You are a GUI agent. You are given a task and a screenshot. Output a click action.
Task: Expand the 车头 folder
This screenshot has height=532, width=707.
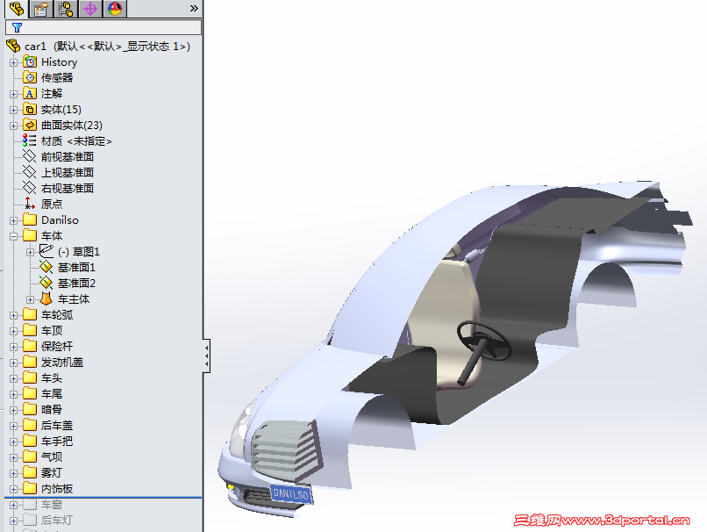point(13,378)
